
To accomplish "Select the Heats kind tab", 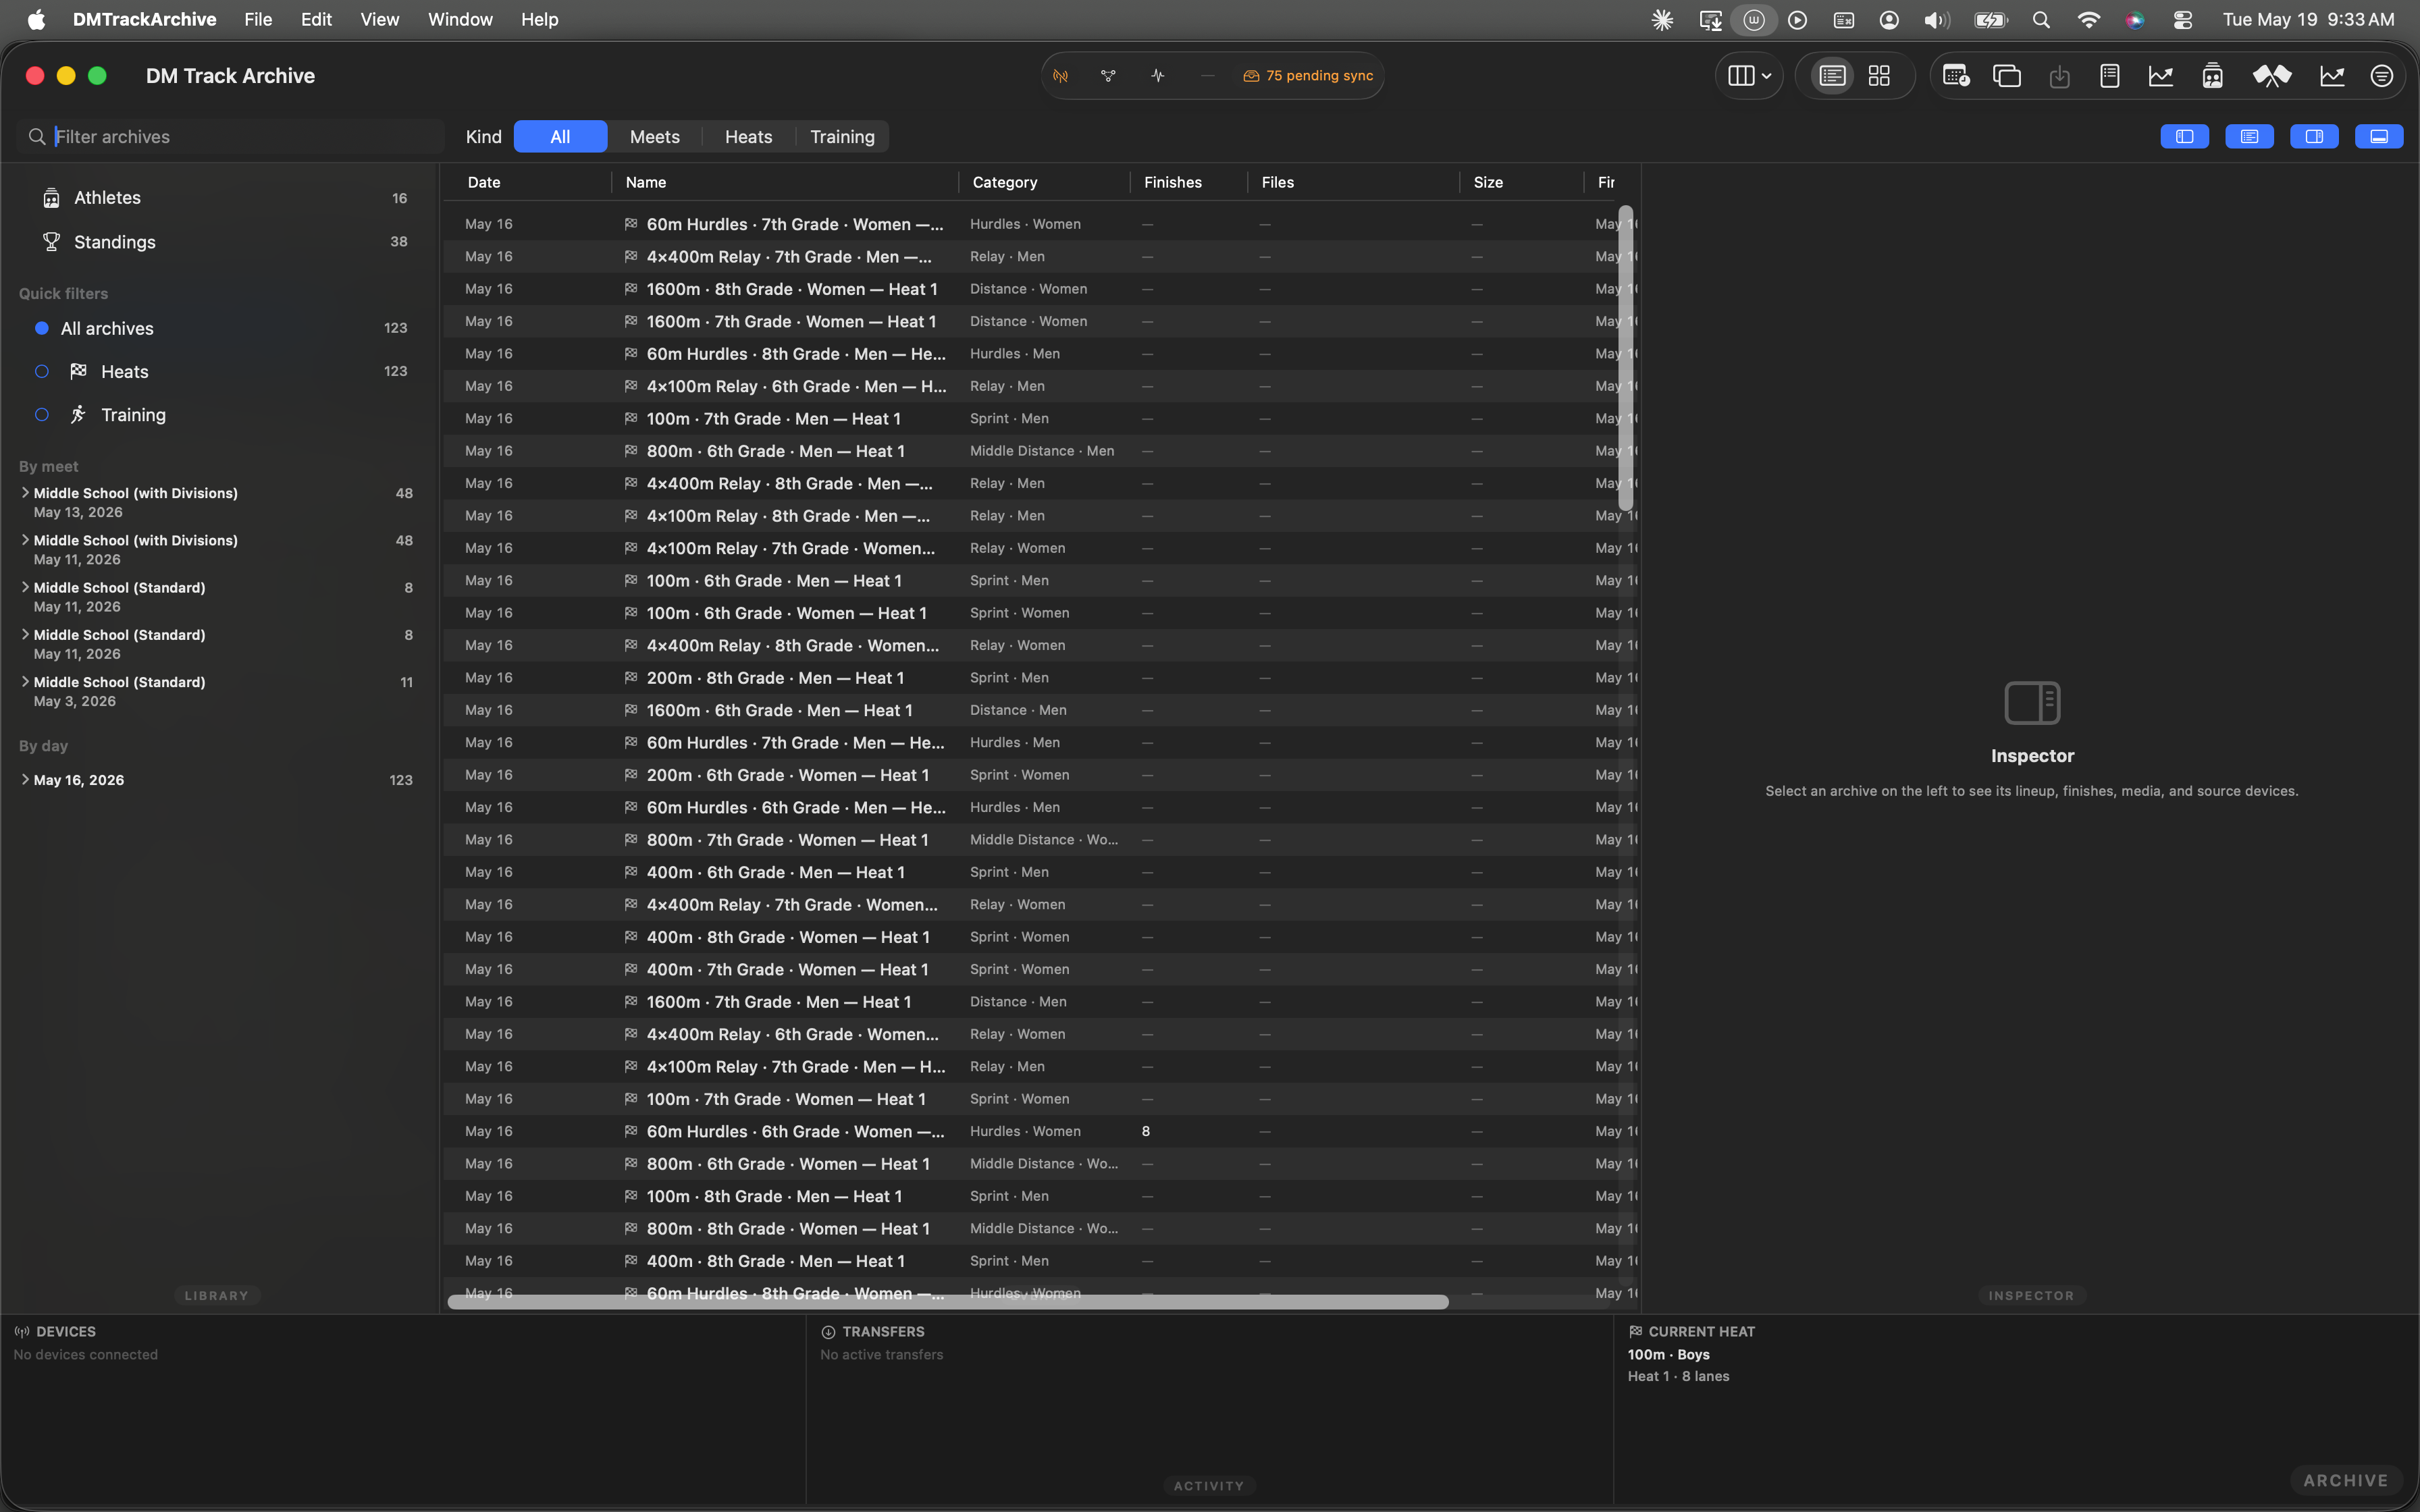I will point(748,137).
